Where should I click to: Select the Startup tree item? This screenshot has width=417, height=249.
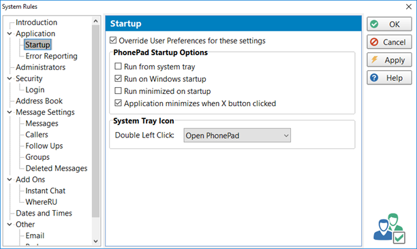pyautogui.click(x=37, y=45)
